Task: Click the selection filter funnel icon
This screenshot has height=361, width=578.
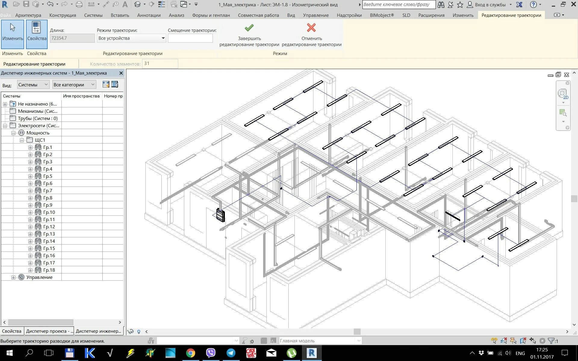Action: pyautogui.click(x=551, y=341)
